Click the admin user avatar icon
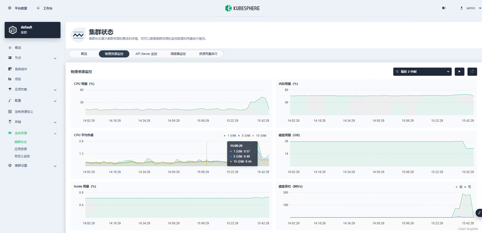 [461, 8]
